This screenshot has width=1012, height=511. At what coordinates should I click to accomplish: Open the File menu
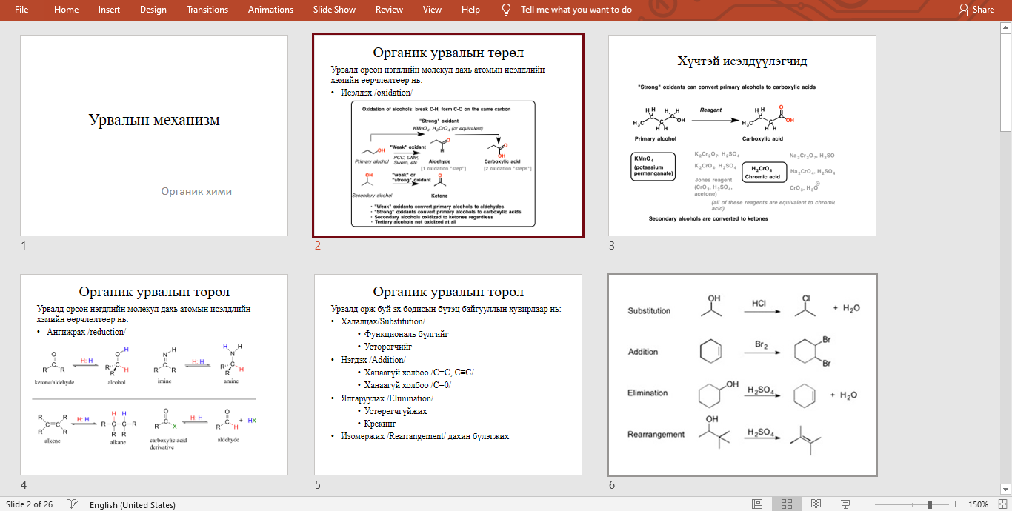click(21, 10)
